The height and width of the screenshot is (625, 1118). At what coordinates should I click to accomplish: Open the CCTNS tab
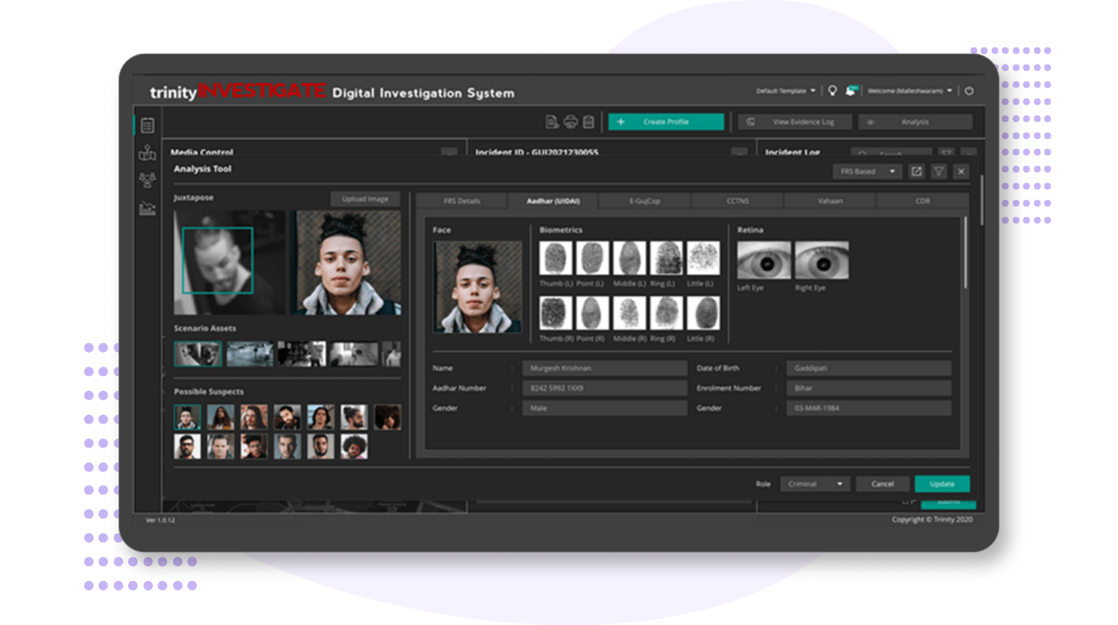pos(737,201)
